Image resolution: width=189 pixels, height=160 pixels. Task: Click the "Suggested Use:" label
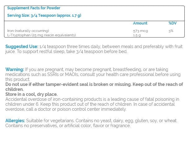[x=22, y=47]
